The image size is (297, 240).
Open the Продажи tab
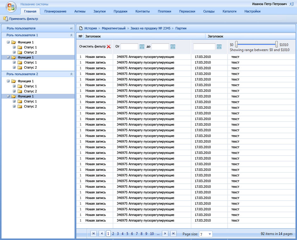(x=120, y=11)
